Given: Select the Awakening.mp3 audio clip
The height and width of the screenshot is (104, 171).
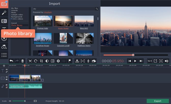Looking at the screenshot, I should (x=25, y=86).
